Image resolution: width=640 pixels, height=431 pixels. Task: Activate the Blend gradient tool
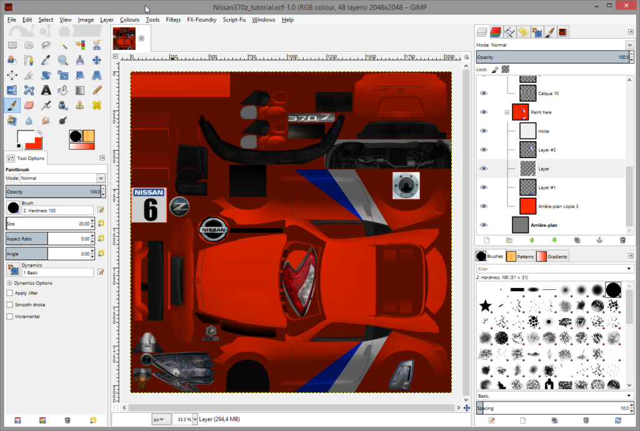click(x=79, y=90)
